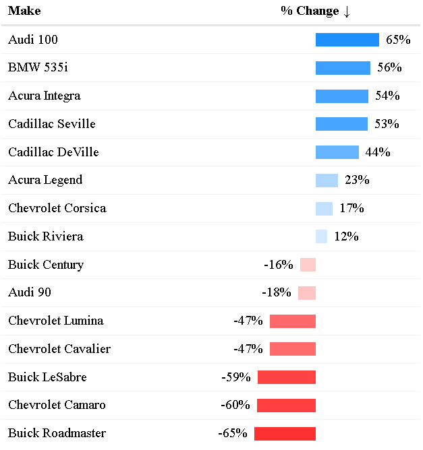
Task: Click the Buick LeSabre red bar
Action: pyautogui.click(x=286, y=377)
